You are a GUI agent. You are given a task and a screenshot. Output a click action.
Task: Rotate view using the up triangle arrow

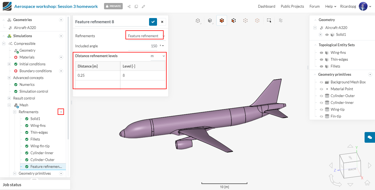click(x=350, y=147)
